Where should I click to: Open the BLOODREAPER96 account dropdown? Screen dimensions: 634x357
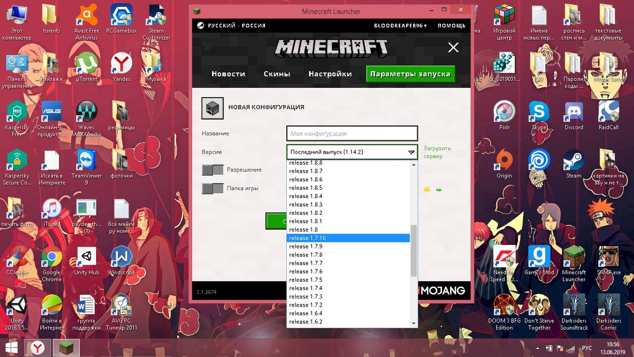[400, 26]
